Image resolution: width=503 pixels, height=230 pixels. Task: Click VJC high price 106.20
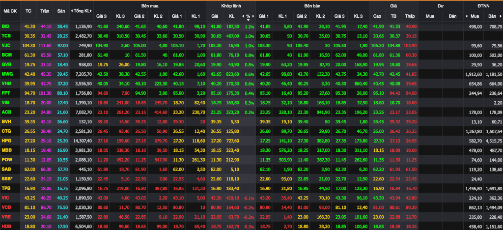coord(377,46)
